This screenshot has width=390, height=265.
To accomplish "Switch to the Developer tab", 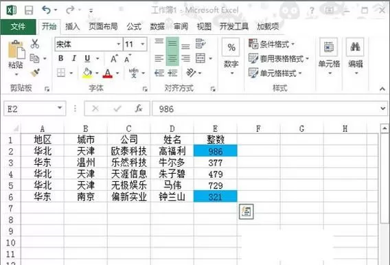I will click(x=234, y=26).
